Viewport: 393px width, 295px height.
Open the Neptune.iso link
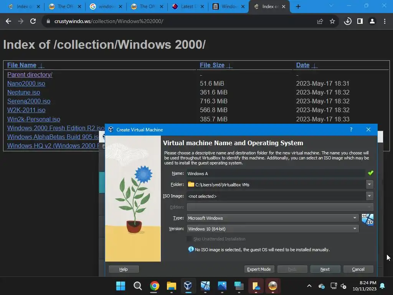pos(23,92)
